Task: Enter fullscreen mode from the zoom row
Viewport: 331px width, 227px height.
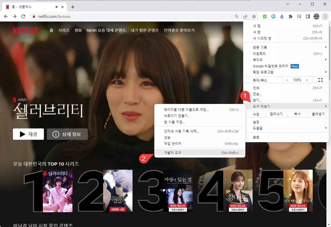Action: 320,80
